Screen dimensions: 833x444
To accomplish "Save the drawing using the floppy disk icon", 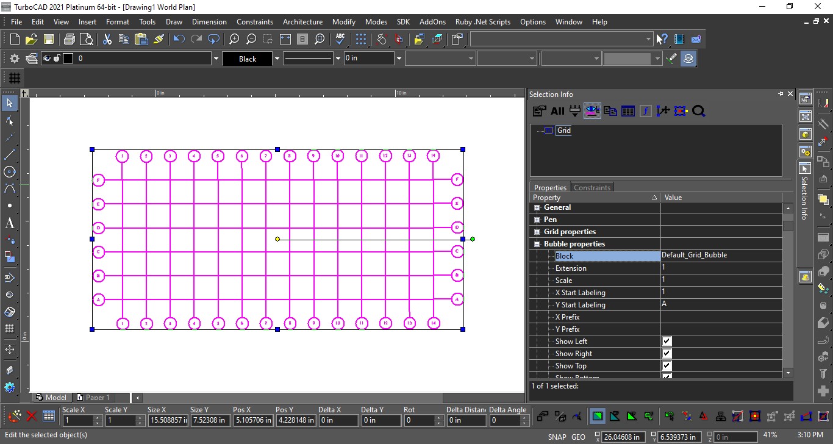I will (x=49, y=39).
